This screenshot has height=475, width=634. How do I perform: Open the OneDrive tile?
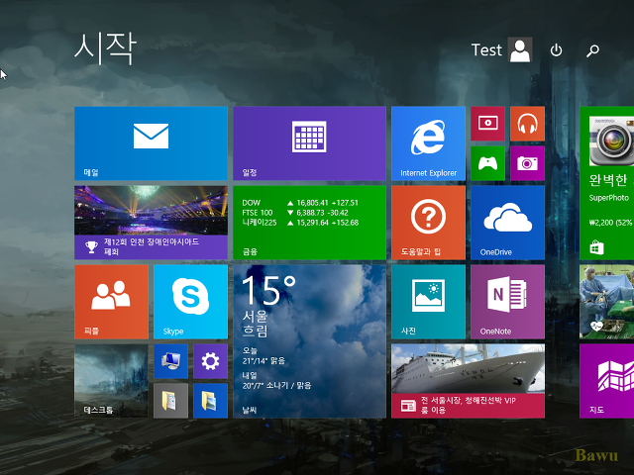coord(507,223)
